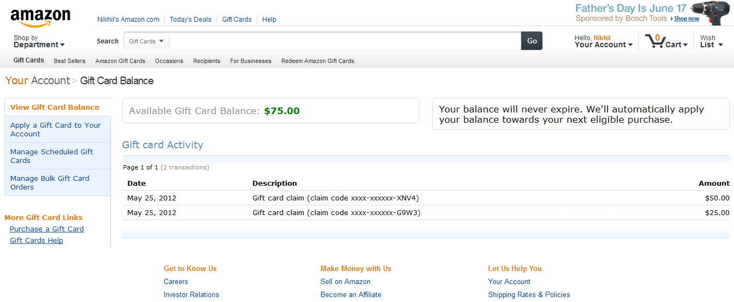This screenshot has width=734, height=302.
Task: Open the Occasions subnav item
Action: (x=169, y=61)
